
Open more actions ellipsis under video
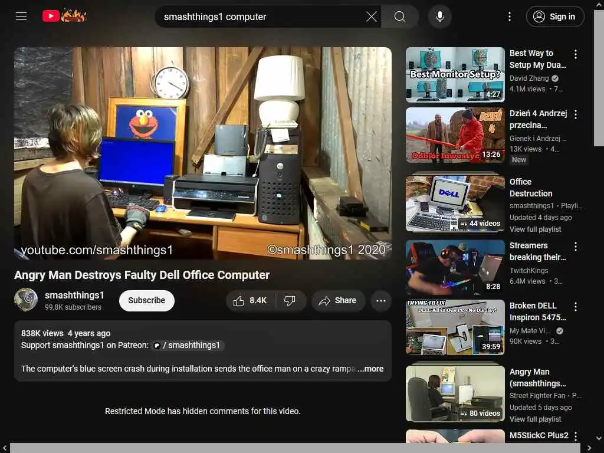(x=380, y=300)
